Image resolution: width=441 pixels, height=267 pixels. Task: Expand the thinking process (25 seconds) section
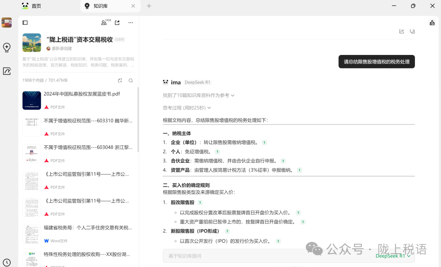pos(187,108)
